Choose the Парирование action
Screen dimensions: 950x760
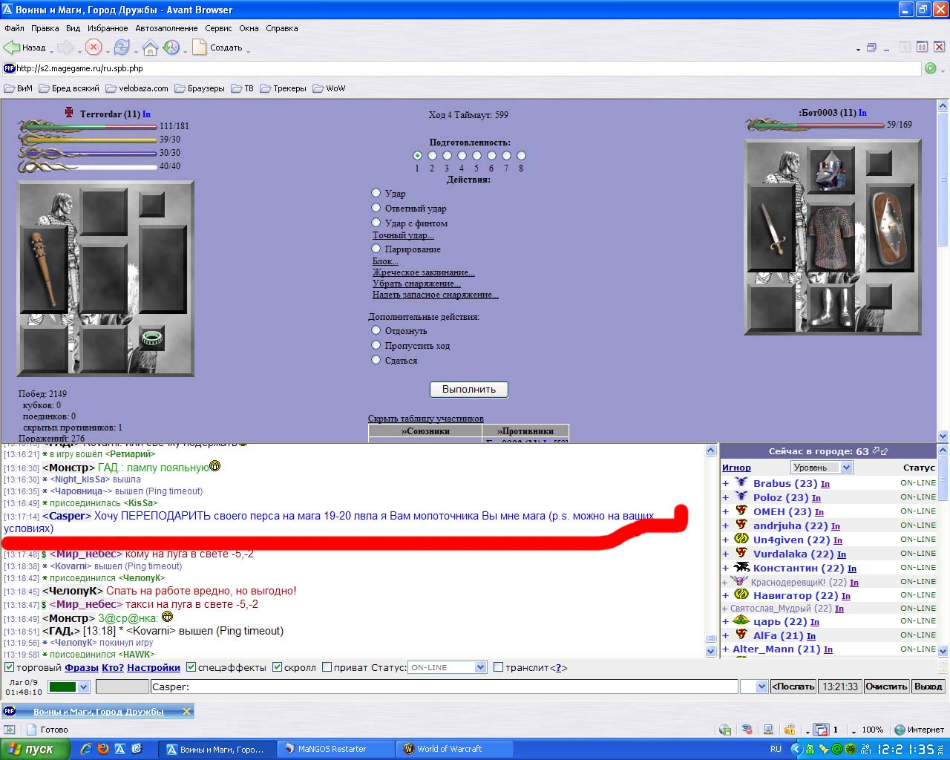(x=376, y=249)
